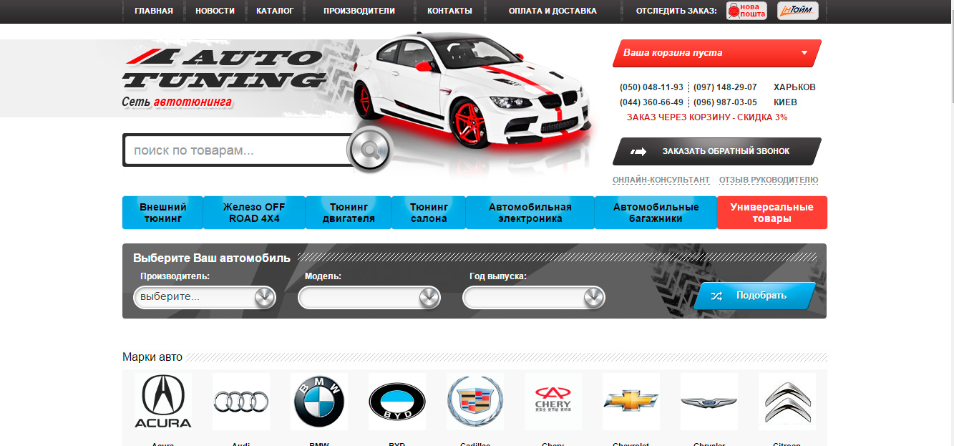Click the Марки авто heading
954x446 pixels.
[152, 357]
